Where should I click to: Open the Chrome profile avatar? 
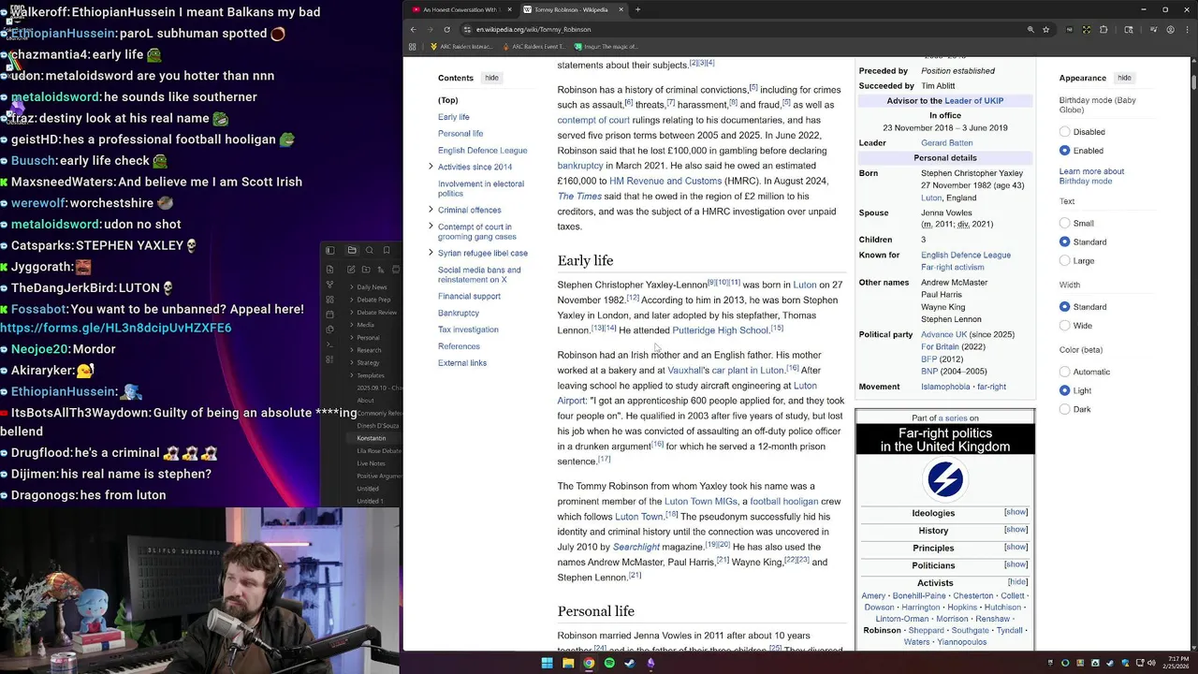[x=1171, y=29]
